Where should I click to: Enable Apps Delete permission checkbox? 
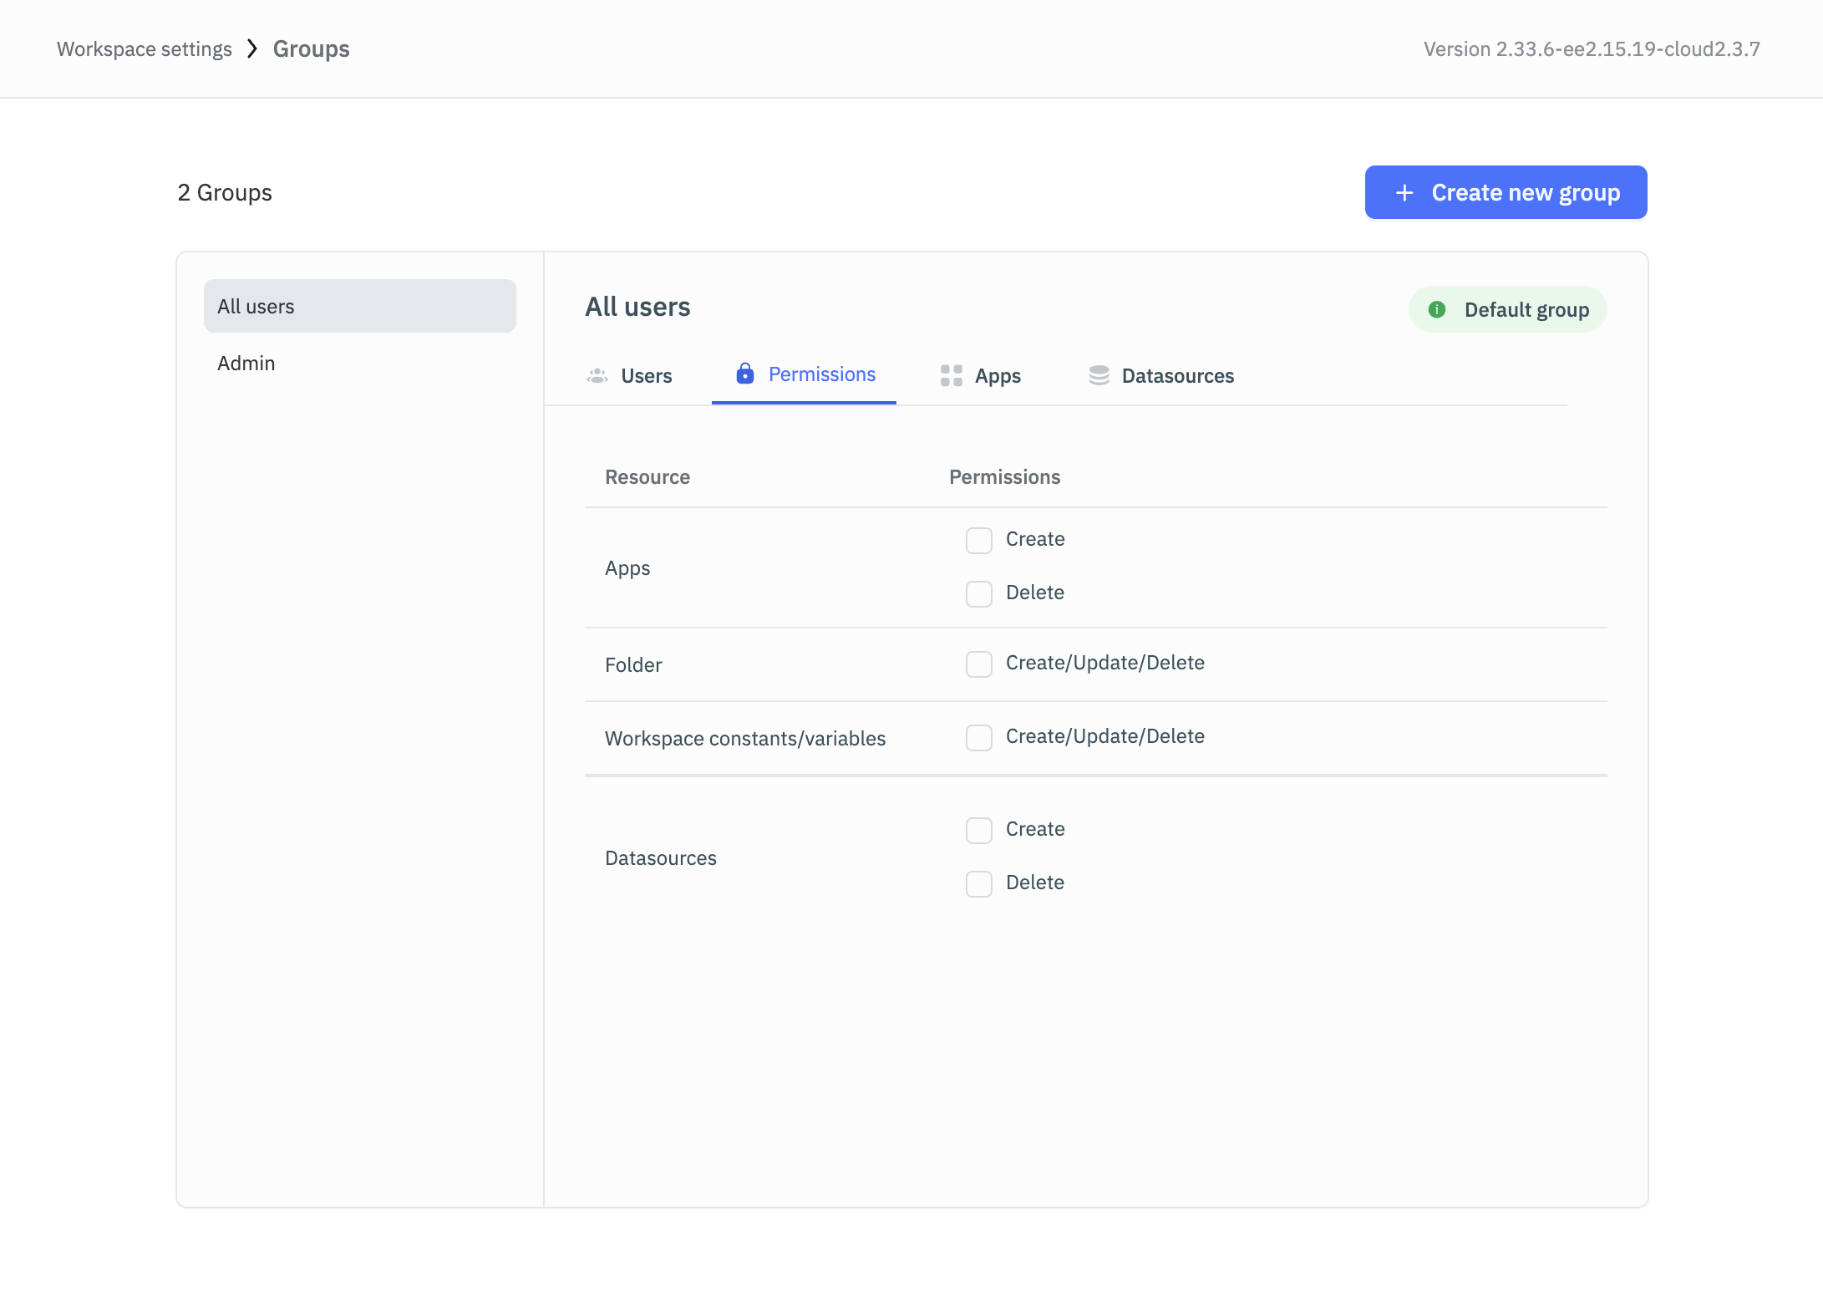click(978, 593)
